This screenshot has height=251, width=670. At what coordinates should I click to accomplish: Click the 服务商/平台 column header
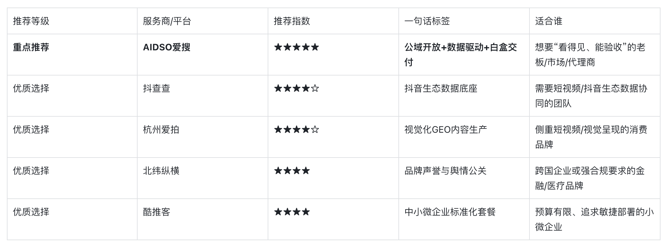(167, 21)
